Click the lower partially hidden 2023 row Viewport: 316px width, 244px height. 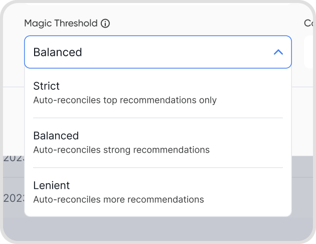pos(12,198)
